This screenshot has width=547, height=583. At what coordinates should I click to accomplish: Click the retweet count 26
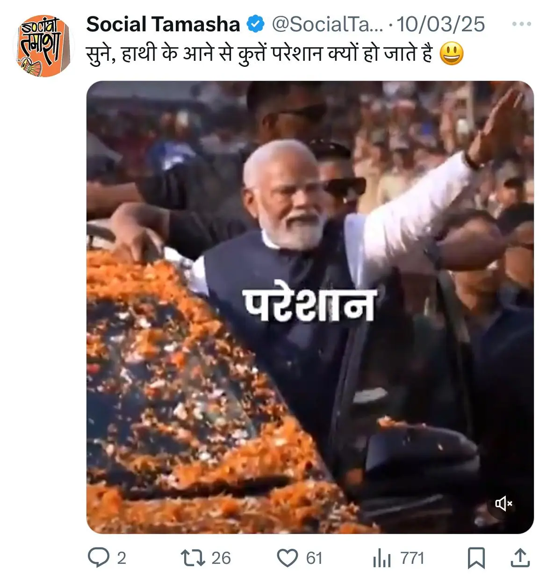tap(221, 558)
